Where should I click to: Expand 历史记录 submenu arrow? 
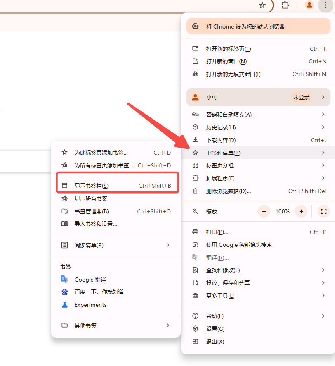pos(323,127)
